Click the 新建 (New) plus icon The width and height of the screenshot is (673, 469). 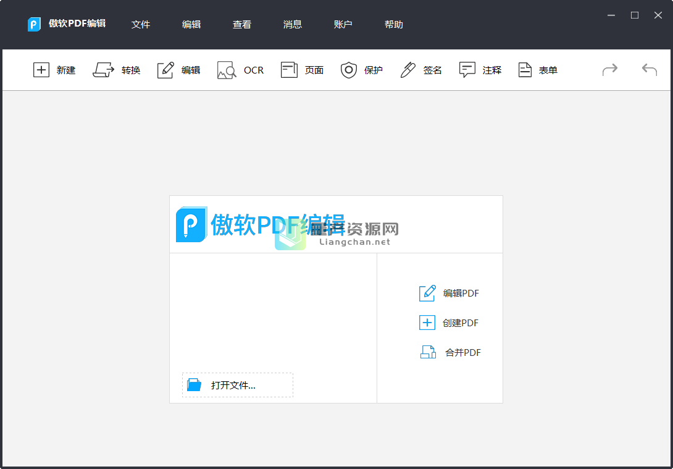click(41, 70)
